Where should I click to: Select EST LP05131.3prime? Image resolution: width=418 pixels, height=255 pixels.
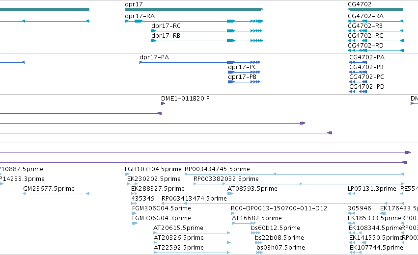click(372, 189)
